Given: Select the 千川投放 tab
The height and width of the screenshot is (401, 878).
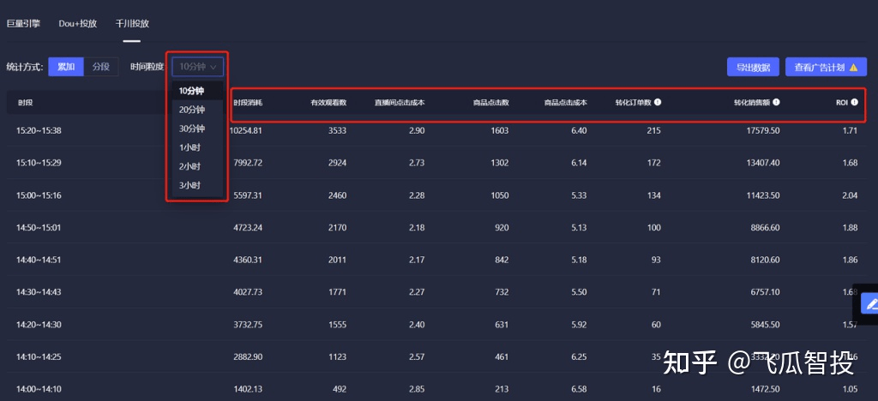Looking at the screenshot, I should point(132,23).
